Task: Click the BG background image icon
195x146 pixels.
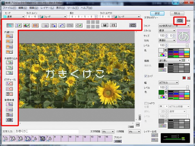Action: tap(9, 120)
